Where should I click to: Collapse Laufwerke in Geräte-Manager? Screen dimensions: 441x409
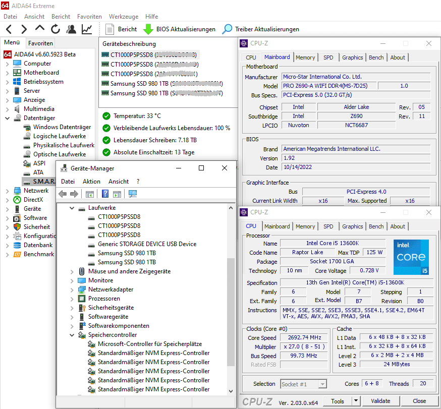72,208
